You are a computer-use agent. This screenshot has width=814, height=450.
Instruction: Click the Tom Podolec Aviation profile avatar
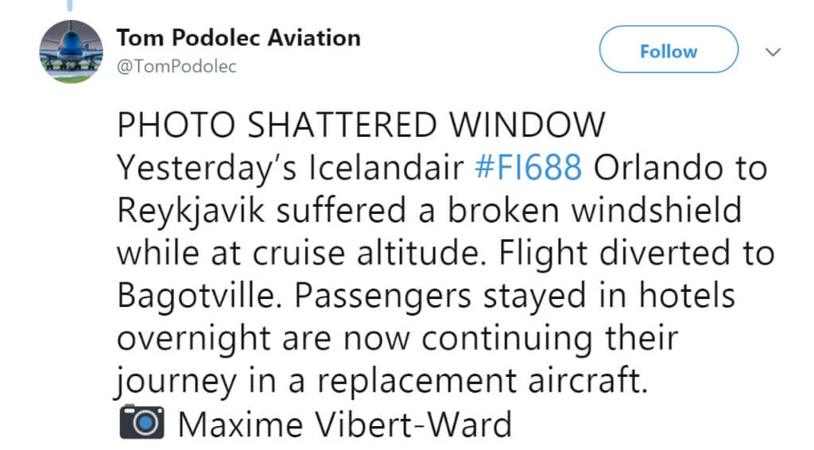coord(71,52)
